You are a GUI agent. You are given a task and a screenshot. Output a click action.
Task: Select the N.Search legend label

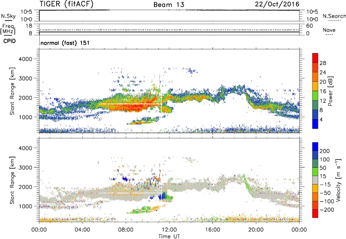tap(334, 16)
